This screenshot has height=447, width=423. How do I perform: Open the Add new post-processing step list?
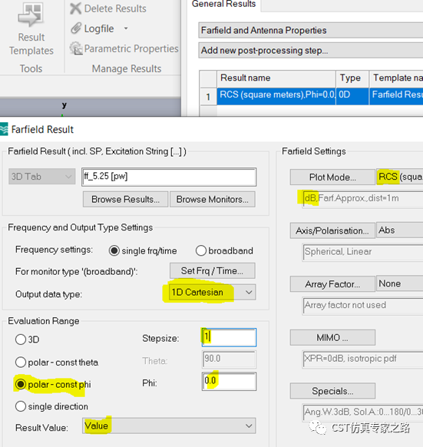[311, 51]
